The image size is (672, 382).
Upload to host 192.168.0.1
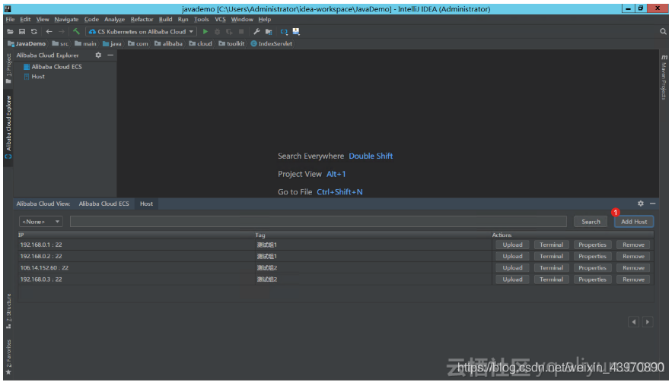pos(512,245)
